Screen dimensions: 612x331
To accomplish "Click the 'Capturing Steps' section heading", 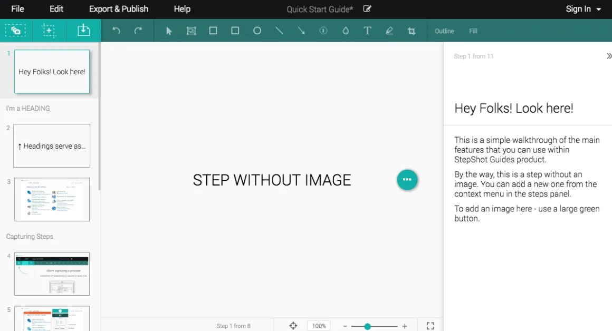I will pos(30,237).
